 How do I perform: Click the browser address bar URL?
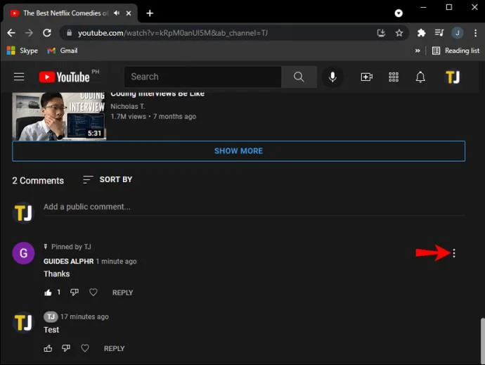(173, 33)
